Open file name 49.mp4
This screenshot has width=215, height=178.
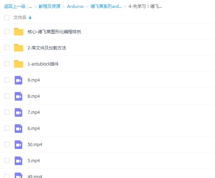pos(35,176)
